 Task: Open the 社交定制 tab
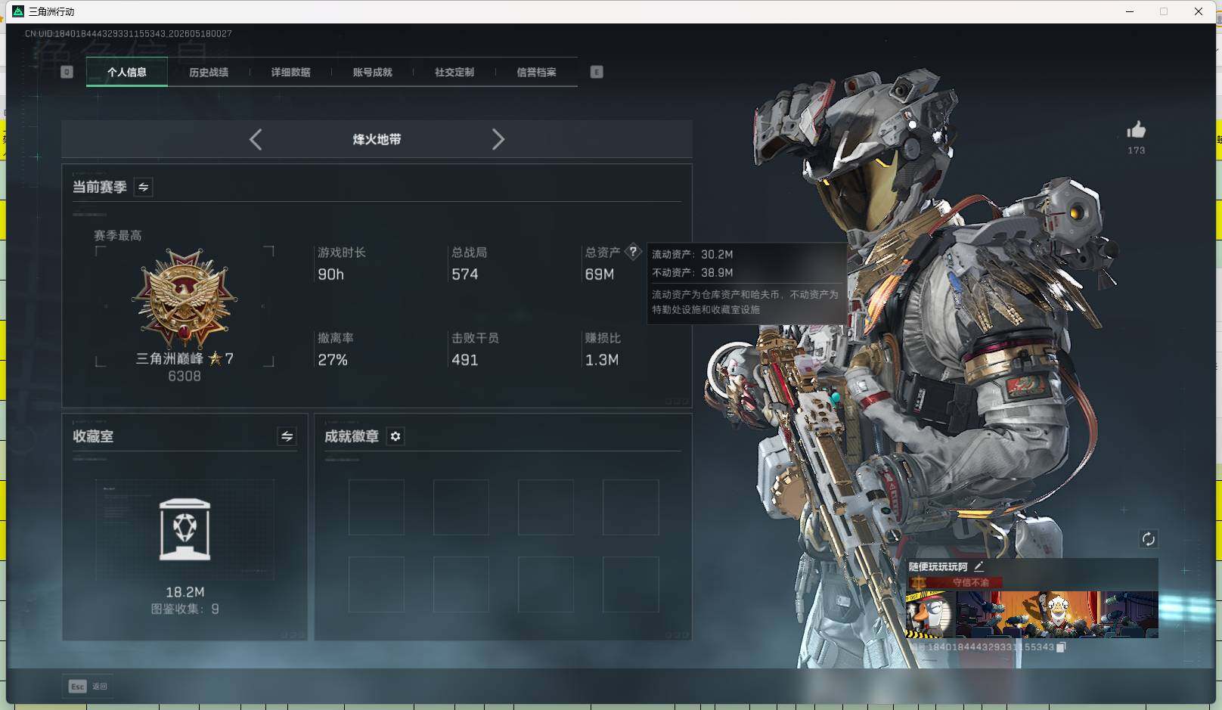(454, 73)
